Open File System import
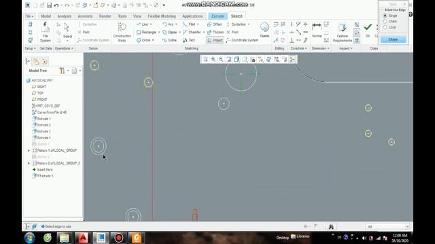 (x=46, y=32)
